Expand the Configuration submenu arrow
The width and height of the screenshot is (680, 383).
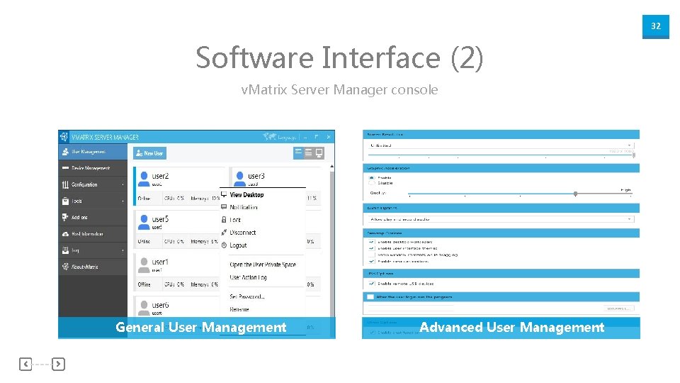point(123,184)
